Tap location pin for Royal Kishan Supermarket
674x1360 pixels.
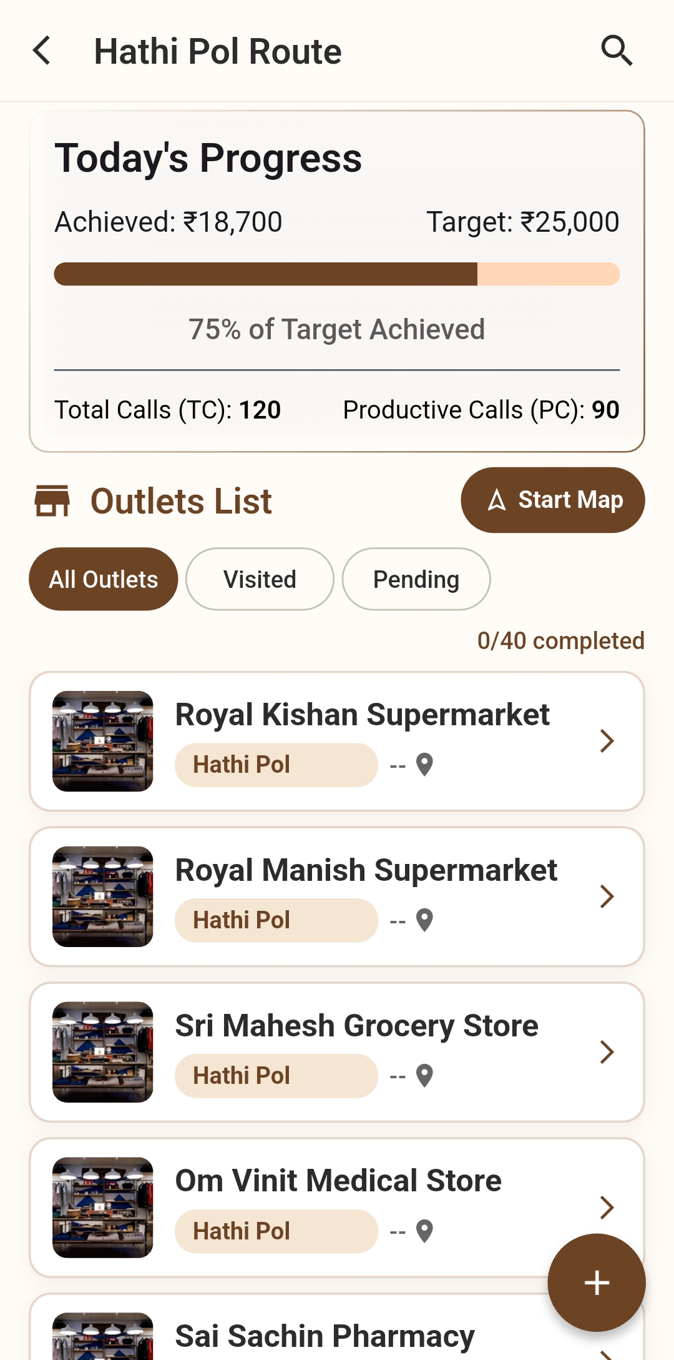(424, 765)
